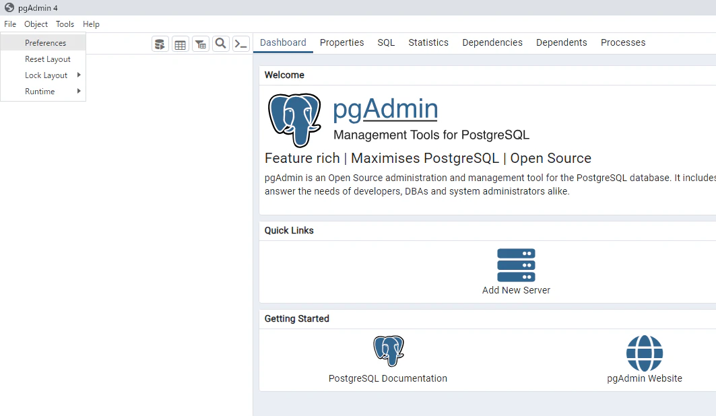
Task: Switch to the Dependents tab
Action: click(561, 42)
